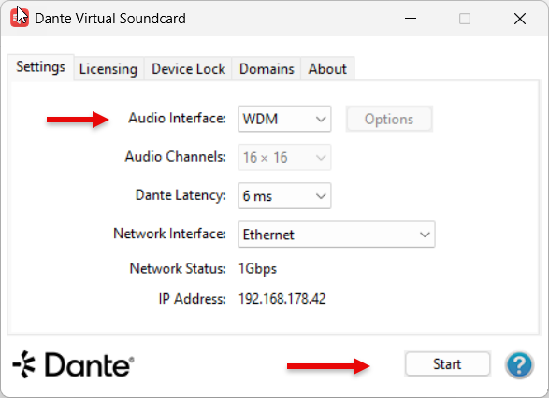Screen dimensions: 549x398
Task: Click the Dante Virtual Soundcard title bar icon
Action: (x=20, y=18)
